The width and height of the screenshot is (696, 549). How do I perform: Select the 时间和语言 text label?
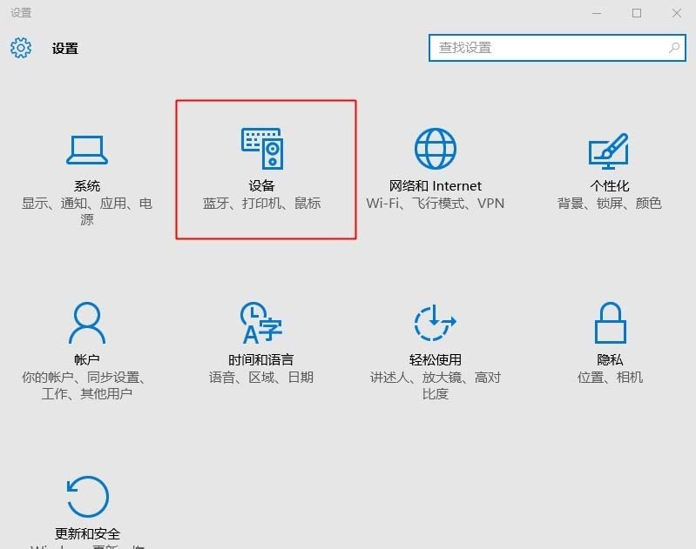[261, 359]
